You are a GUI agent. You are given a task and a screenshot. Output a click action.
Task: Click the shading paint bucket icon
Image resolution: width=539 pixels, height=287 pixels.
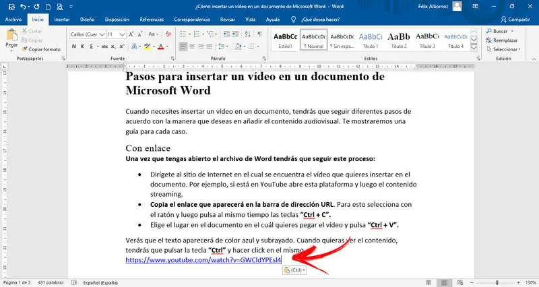tap(239, 46)
